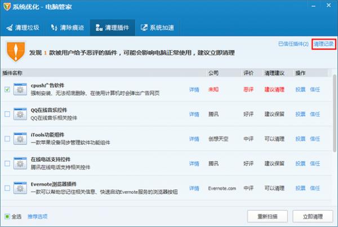The height and width of the screenshot is (227, 338).
Task: View 已信任插件 trusted plugins list
Action: click(x=293, y=44)
